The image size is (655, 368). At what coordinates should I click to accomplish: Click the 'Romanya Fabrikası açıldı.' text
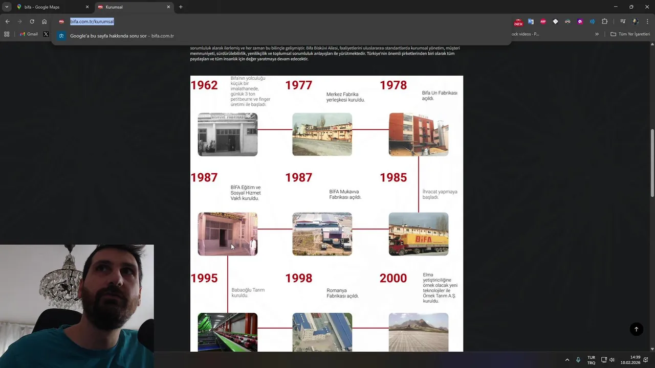(343, 293)
